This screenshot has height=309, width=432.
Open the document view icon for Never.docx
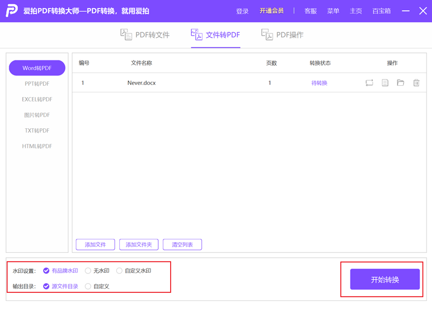(385, 83)
